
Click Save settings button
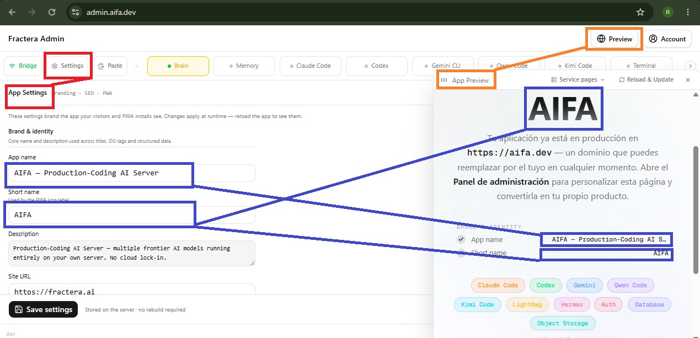click(x=44, y=309)
